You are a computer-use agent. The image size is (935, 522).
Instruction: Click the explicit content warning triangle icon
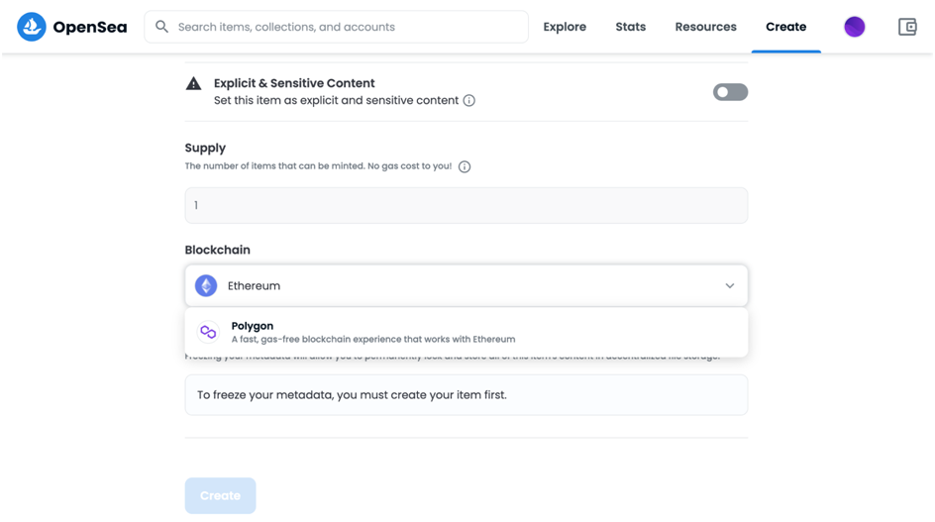(x=194, y=84)
